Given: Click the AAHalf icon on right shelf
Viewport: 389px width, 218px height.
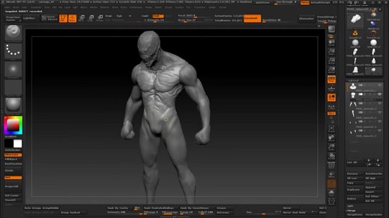Looking at the screenshot, I should (331, 70).
